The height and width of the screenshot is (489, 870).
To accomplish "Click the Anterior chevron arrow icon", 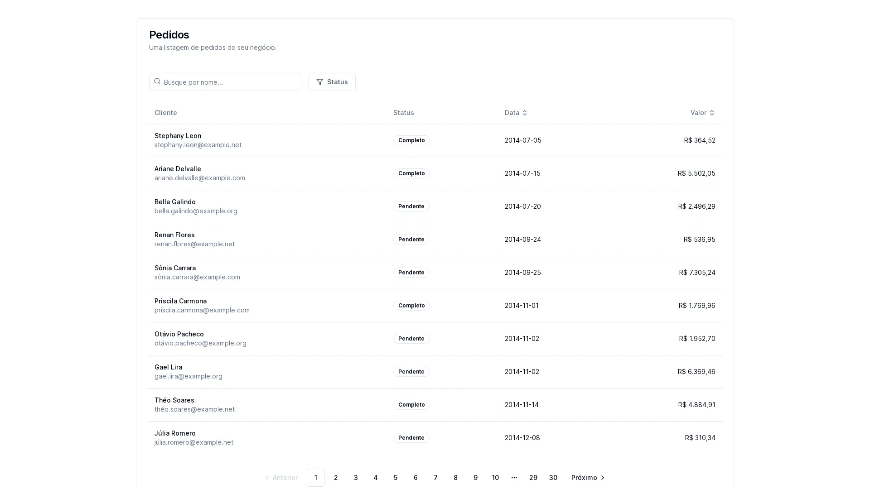I will tap(267, 478).
